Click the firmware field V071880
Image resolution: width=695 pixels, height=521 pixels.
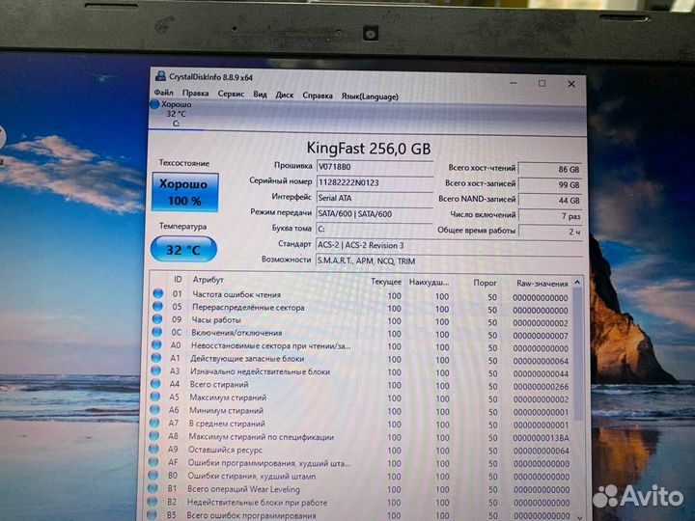click(x=375, y=167)
